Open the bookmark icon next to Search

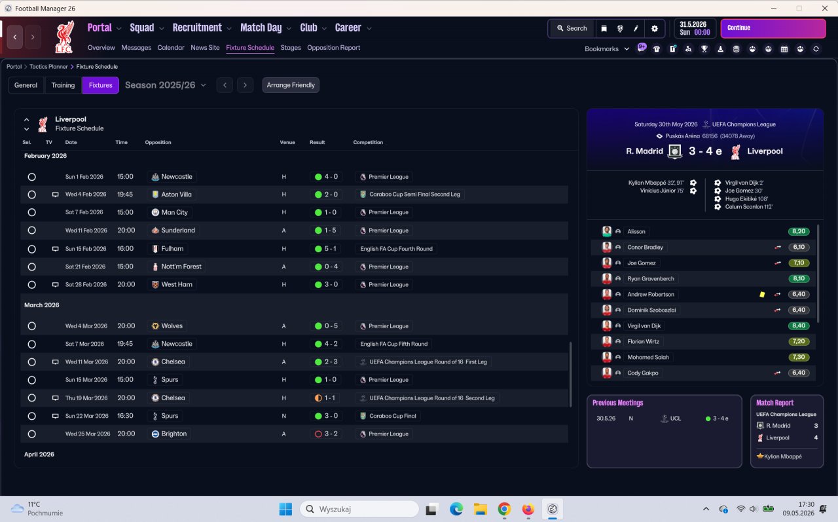[x=604, y=28]
